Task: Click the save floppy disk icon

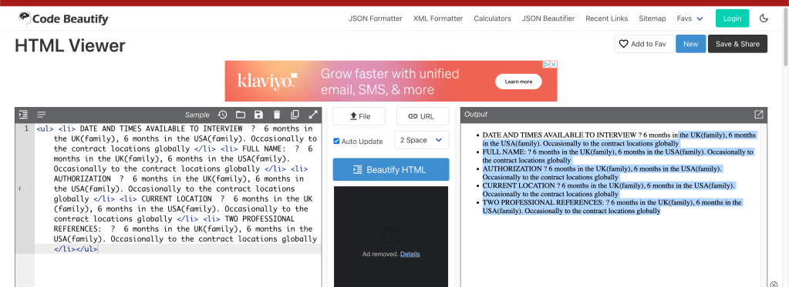Action: pyautogui.click(x=258, y=115)
